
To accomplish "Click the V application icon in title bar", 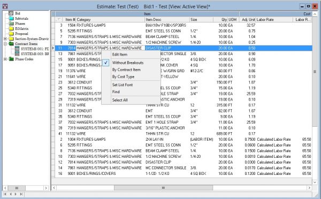I will pos(5,6).
